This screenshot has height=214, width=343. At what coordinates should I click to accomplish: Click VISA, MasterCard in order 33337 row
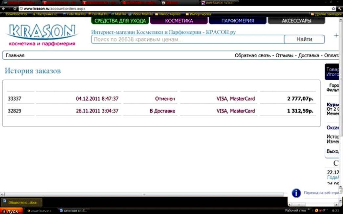pyautogui.click(x=236, y=99)
